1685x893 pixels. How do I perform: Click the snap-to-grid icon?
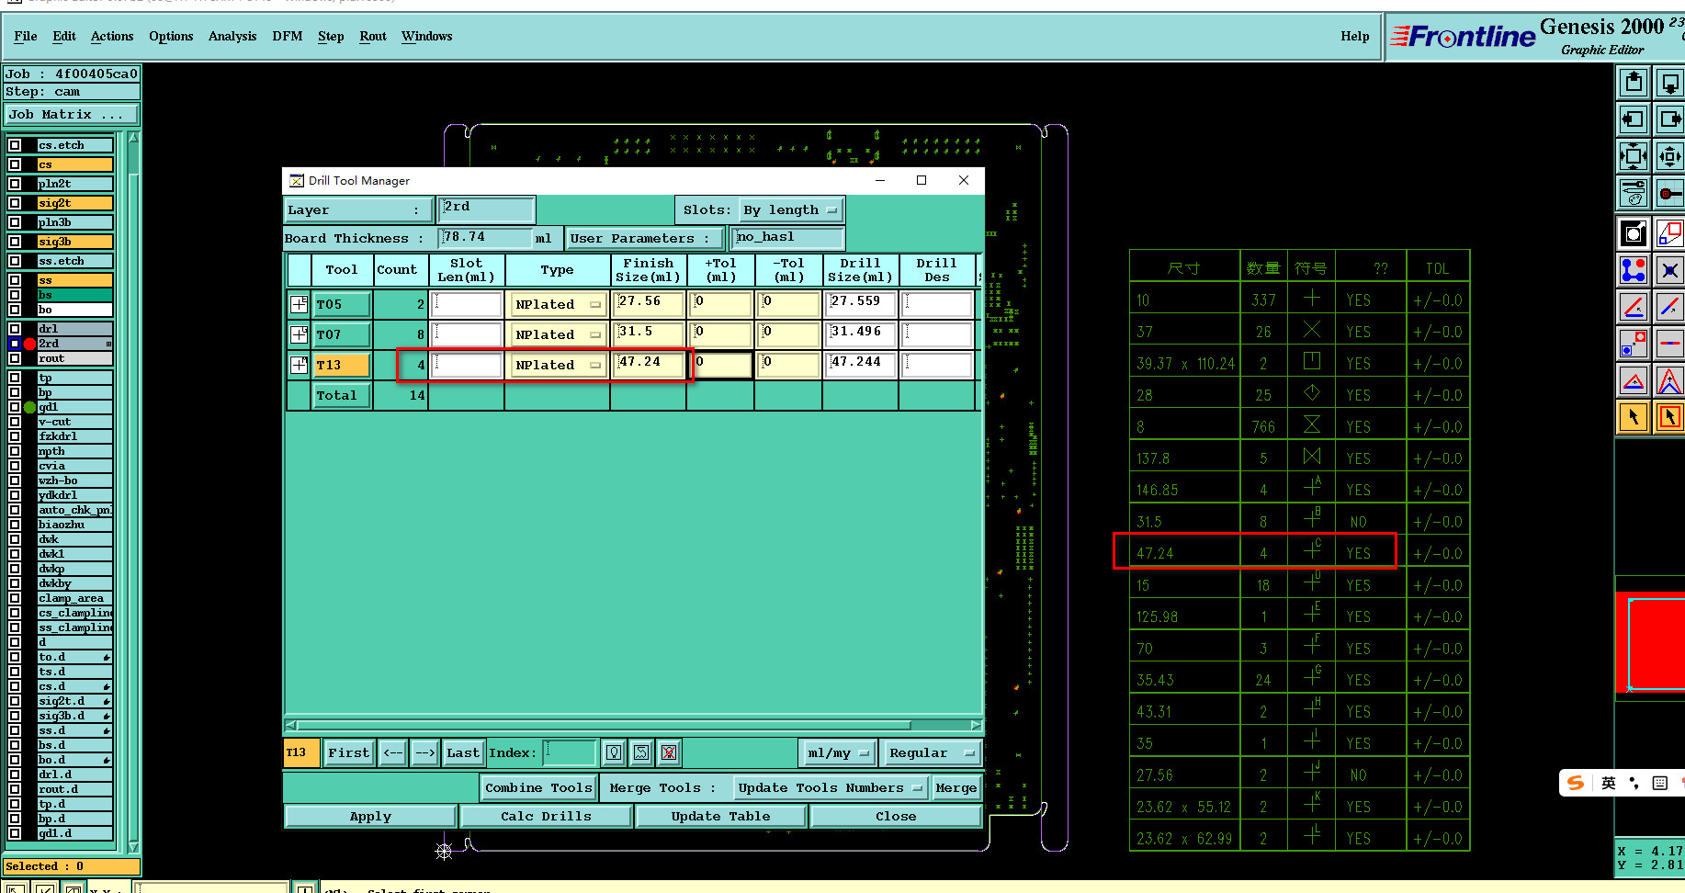(1669, 193)
